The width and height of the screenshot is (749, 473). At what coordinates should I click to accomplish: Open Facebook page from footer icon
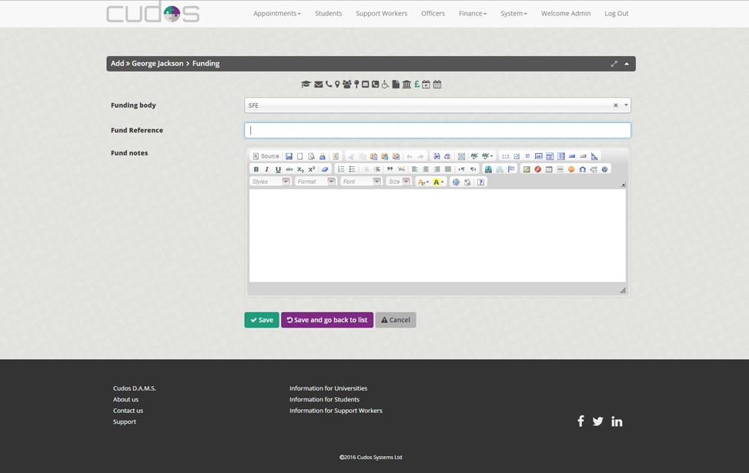[580, 421]
